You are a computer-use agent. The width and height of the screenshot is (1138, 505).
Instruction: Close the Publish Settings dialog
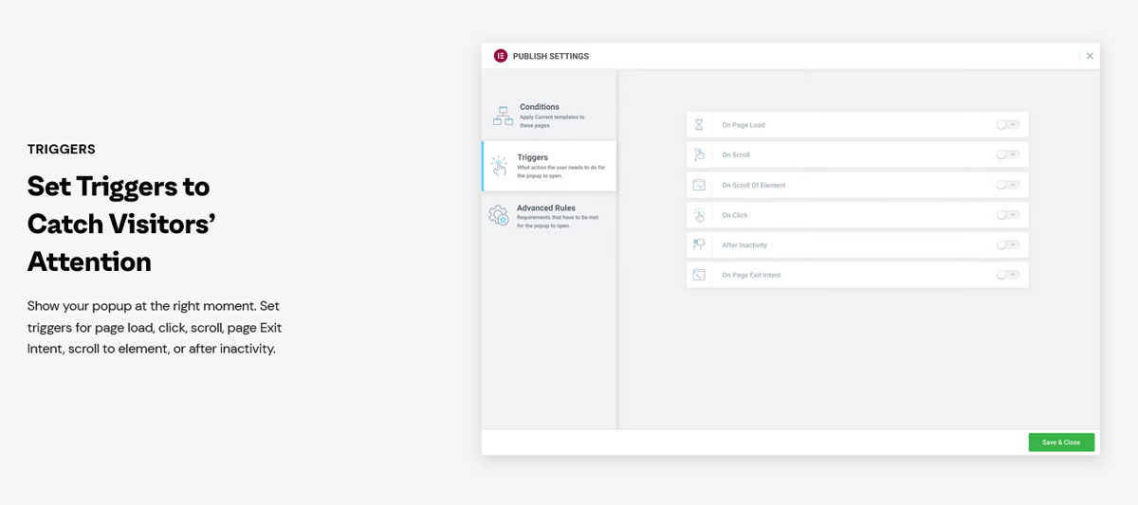[1090, 56]
